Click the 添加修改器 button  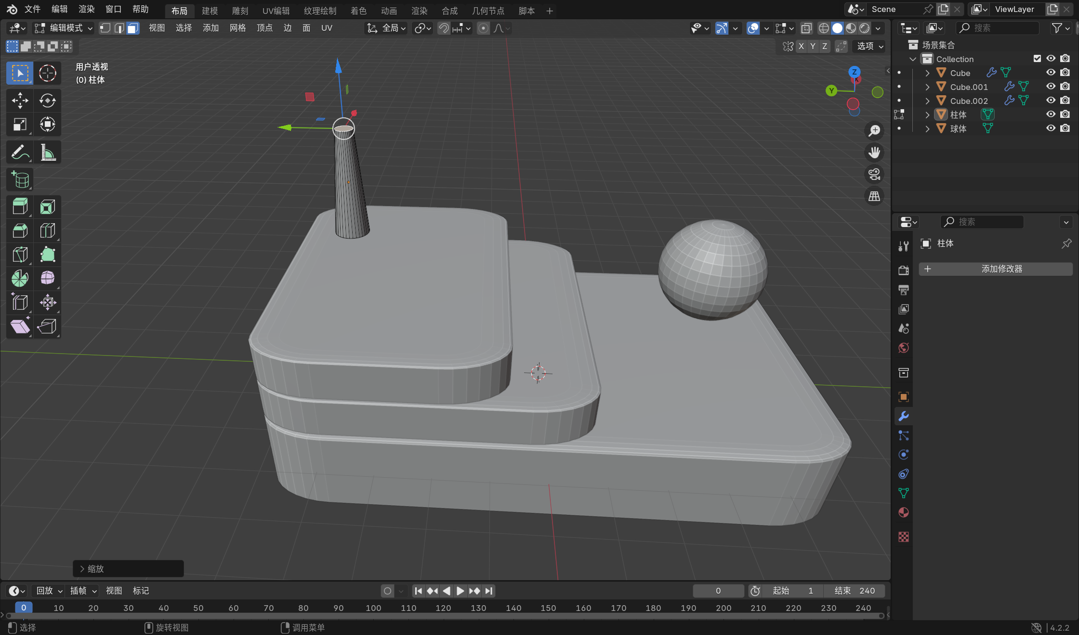(995, 269)
